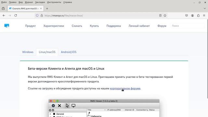
Task: Click the forward navigation arrow
Action: [x=10, y=16]
